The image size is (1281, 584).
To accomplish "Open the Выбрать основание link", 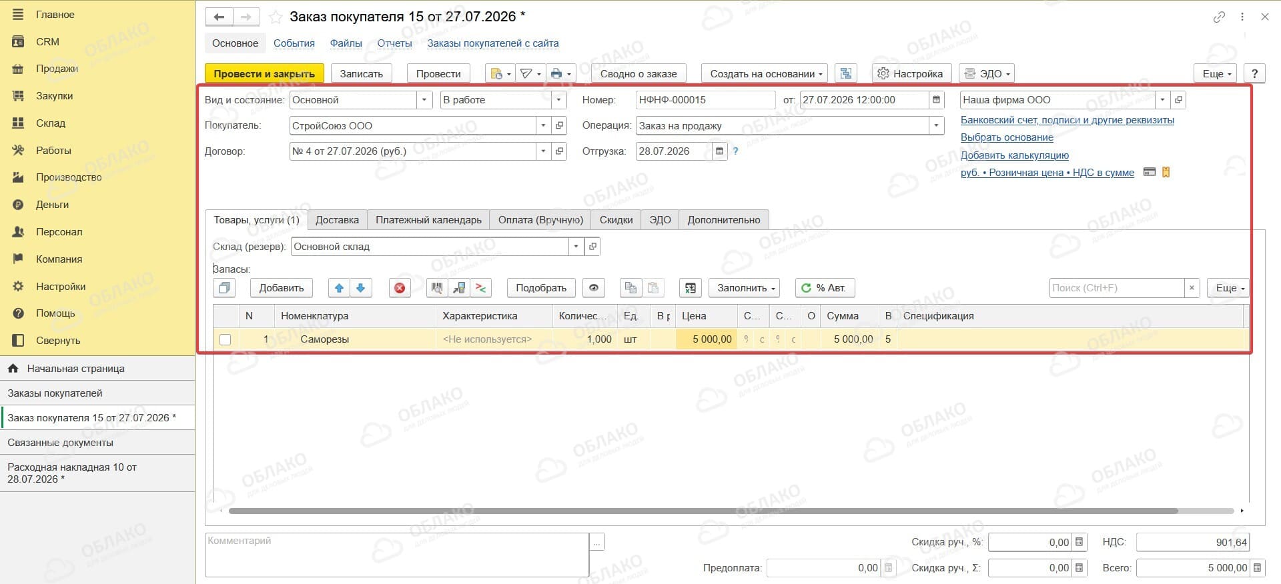I will point(1007,137).
